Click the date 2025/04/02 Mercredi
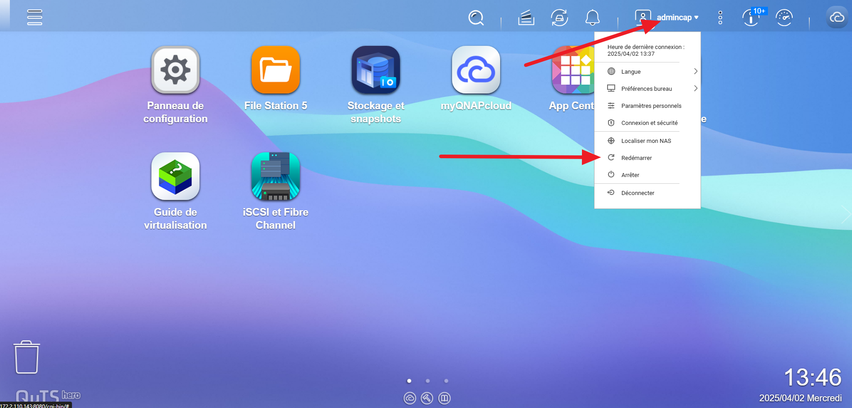Image resolution: width=852 pixels, height=408 pixels. pyautogui.click(x=800, y=398)
